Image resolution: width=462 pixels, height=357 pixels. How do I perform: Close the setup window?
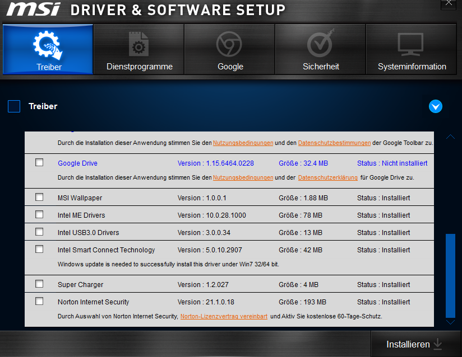click(x=449, y=3)
